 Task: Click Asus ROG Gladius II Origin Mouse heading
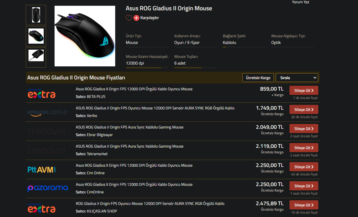(169, 8)
